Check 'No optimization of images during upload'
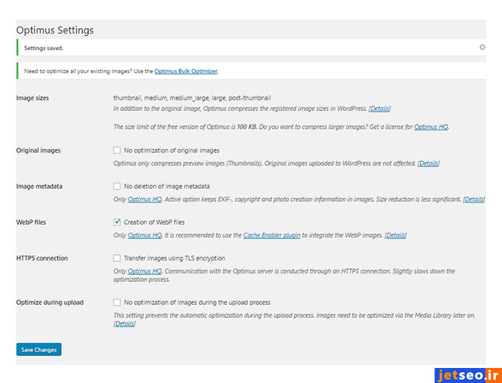502x383 pixels. click(x=117, y=302)
